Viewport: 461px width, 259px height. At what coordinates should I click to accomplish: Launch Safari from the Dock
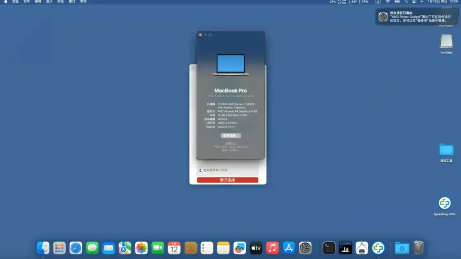coord(76,248)
